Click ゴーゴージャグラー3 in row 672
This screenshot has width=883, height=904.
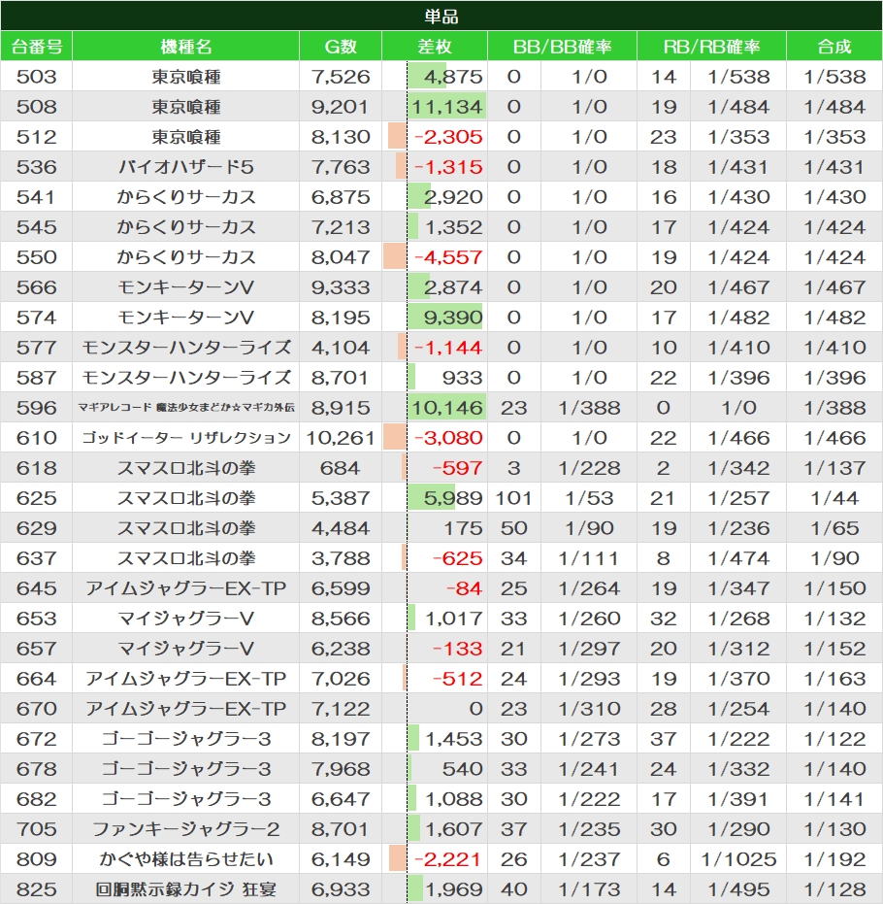click(x=186, y=739)
